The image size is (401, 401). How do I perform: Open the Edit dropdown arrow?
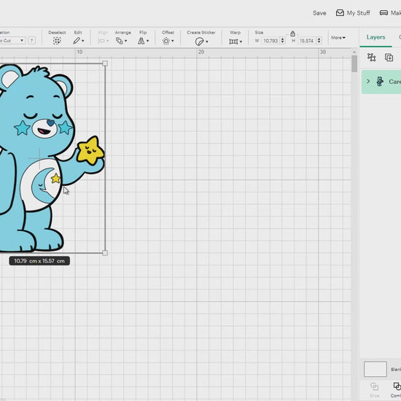click(82, 41)
